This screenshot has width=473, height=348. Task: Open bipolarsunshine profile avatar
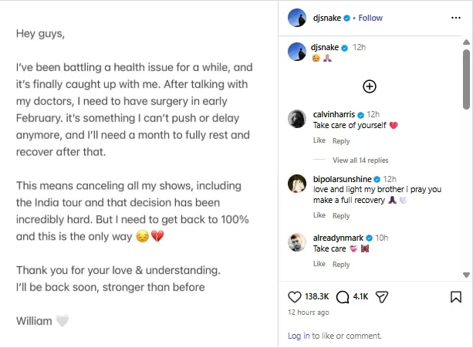pyautogui.click(x=298, y=184)
